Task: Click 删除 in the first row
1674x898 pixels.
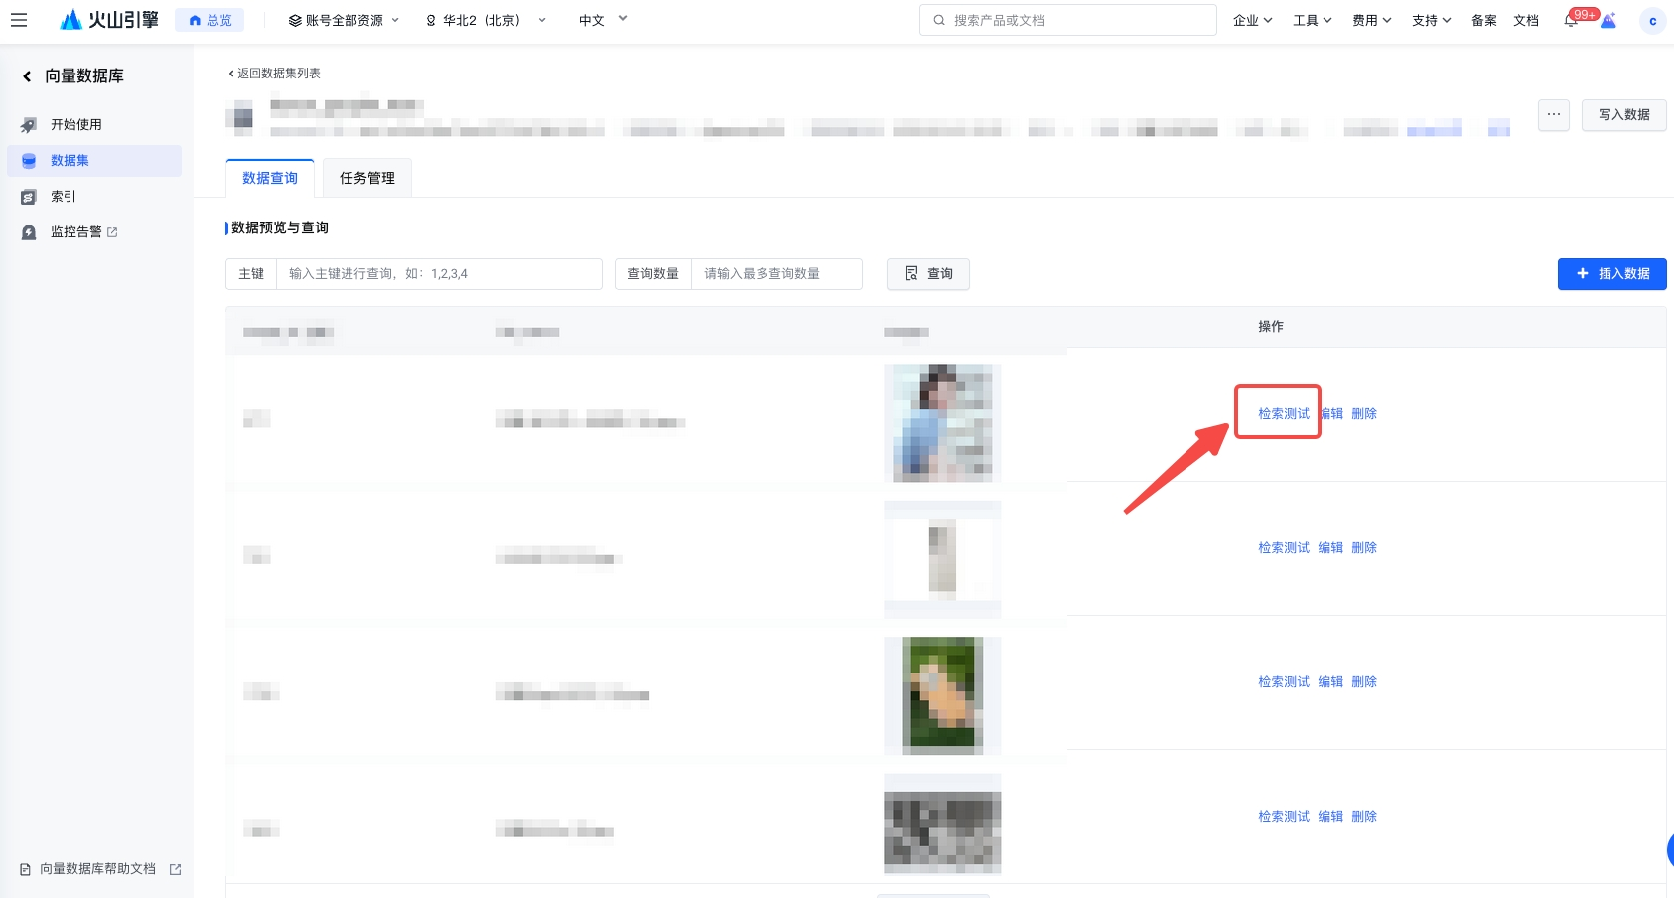Action: coord(1364,414)
